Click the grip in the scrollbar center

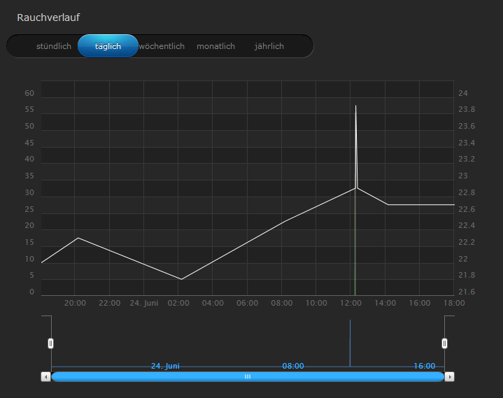(247, 376)
